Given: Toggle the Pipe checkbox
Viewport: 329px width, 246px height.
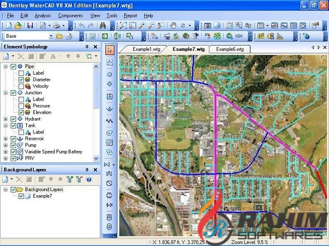Looking at the screenshot, I should 13,67.
